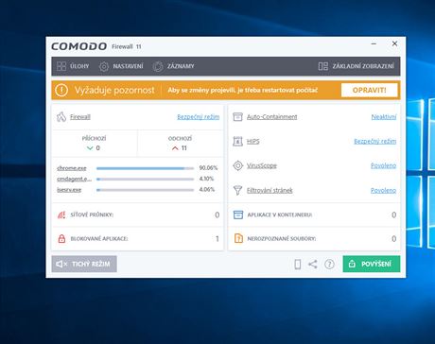Open isesrv.exe process link

click(x=69, y=190)
